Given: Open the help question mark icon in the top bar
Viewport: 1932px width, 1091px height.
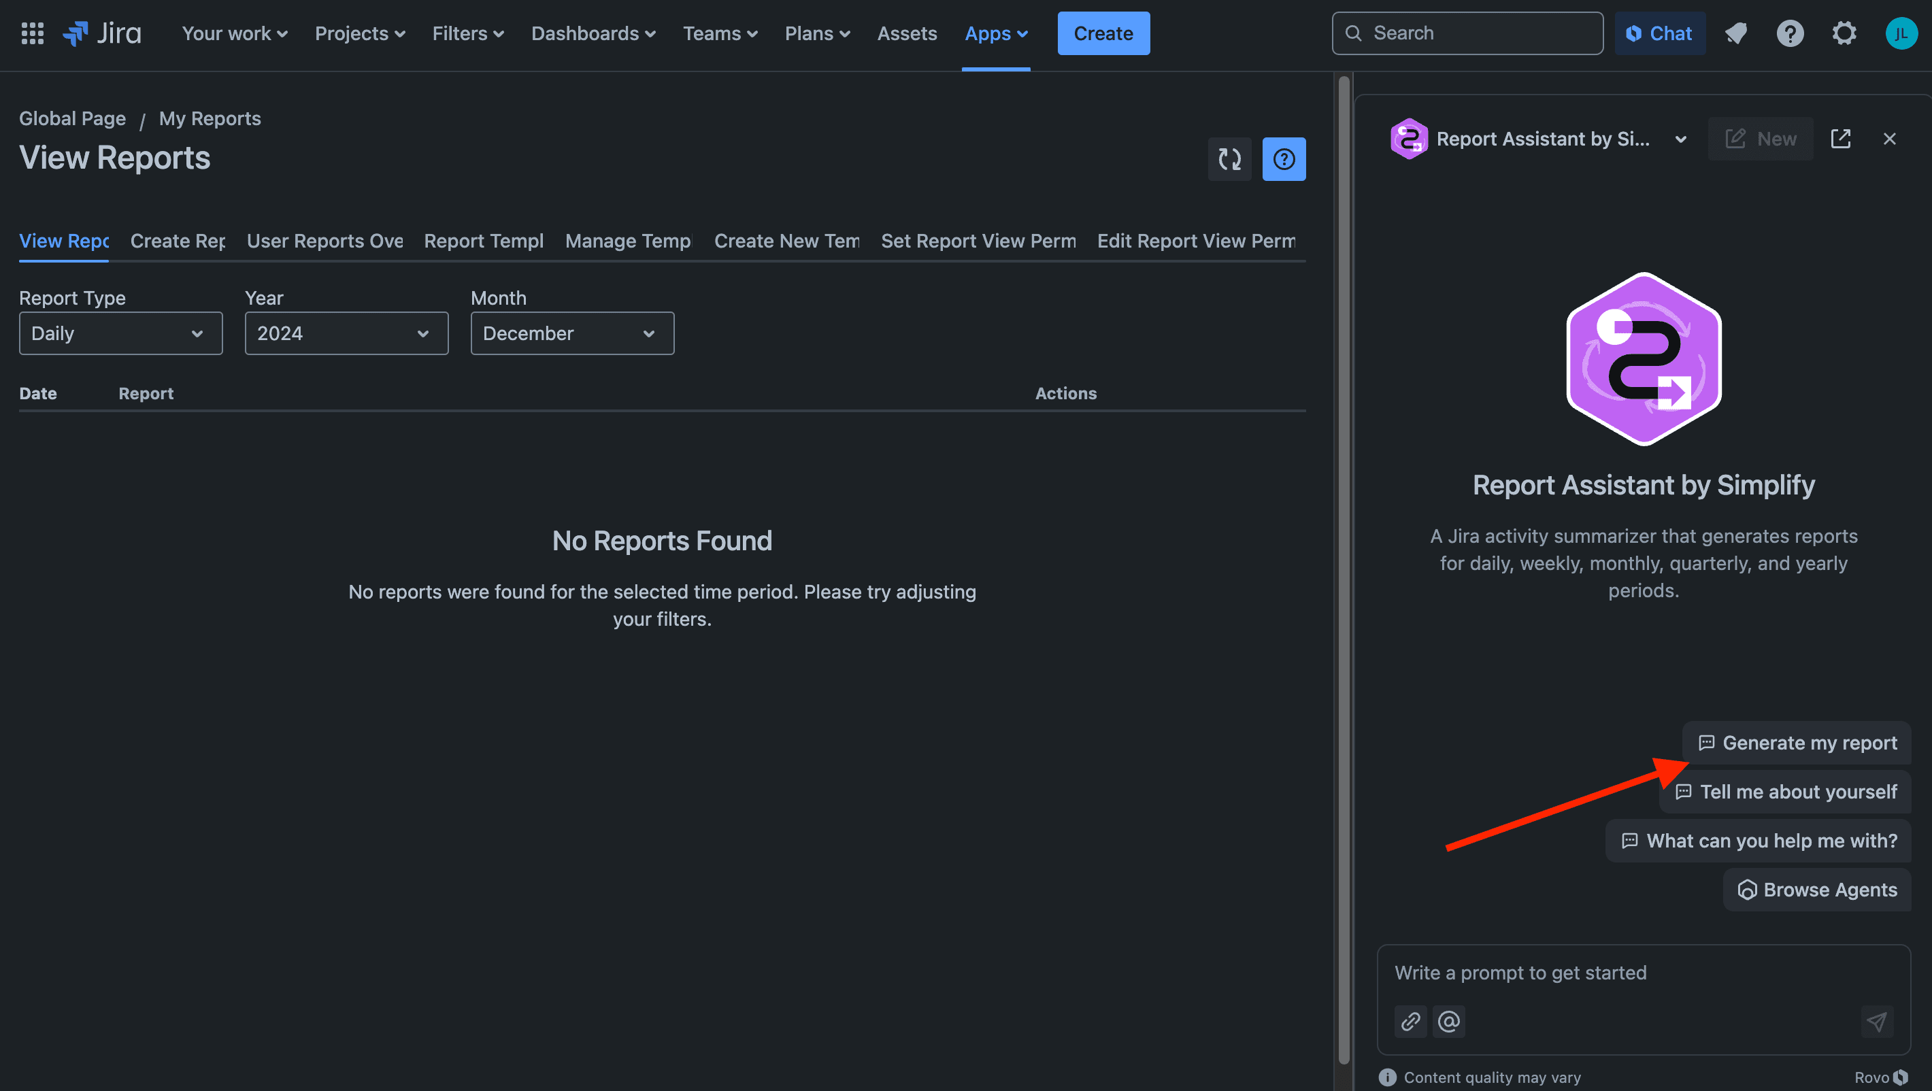Looking at the screenshot, I should (1791, 33).
